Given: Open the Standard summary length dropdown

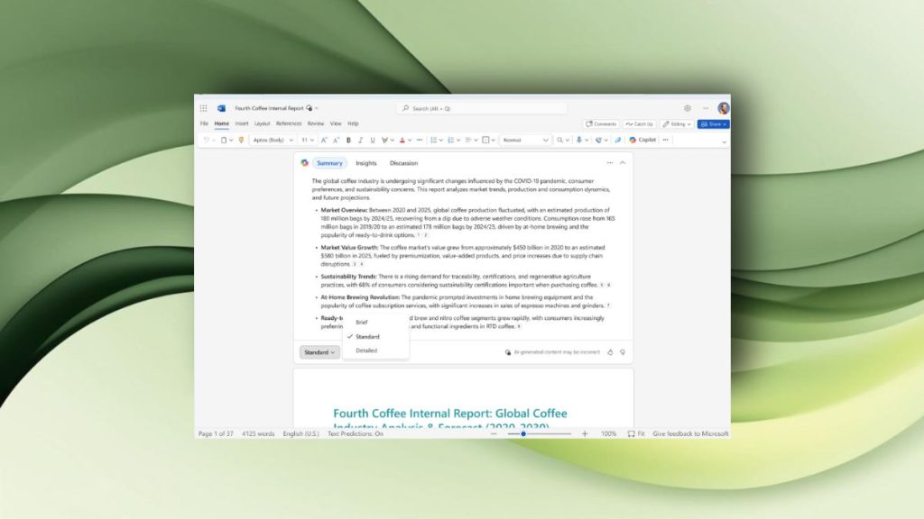Looking at the screenshot, I should 319,352.
